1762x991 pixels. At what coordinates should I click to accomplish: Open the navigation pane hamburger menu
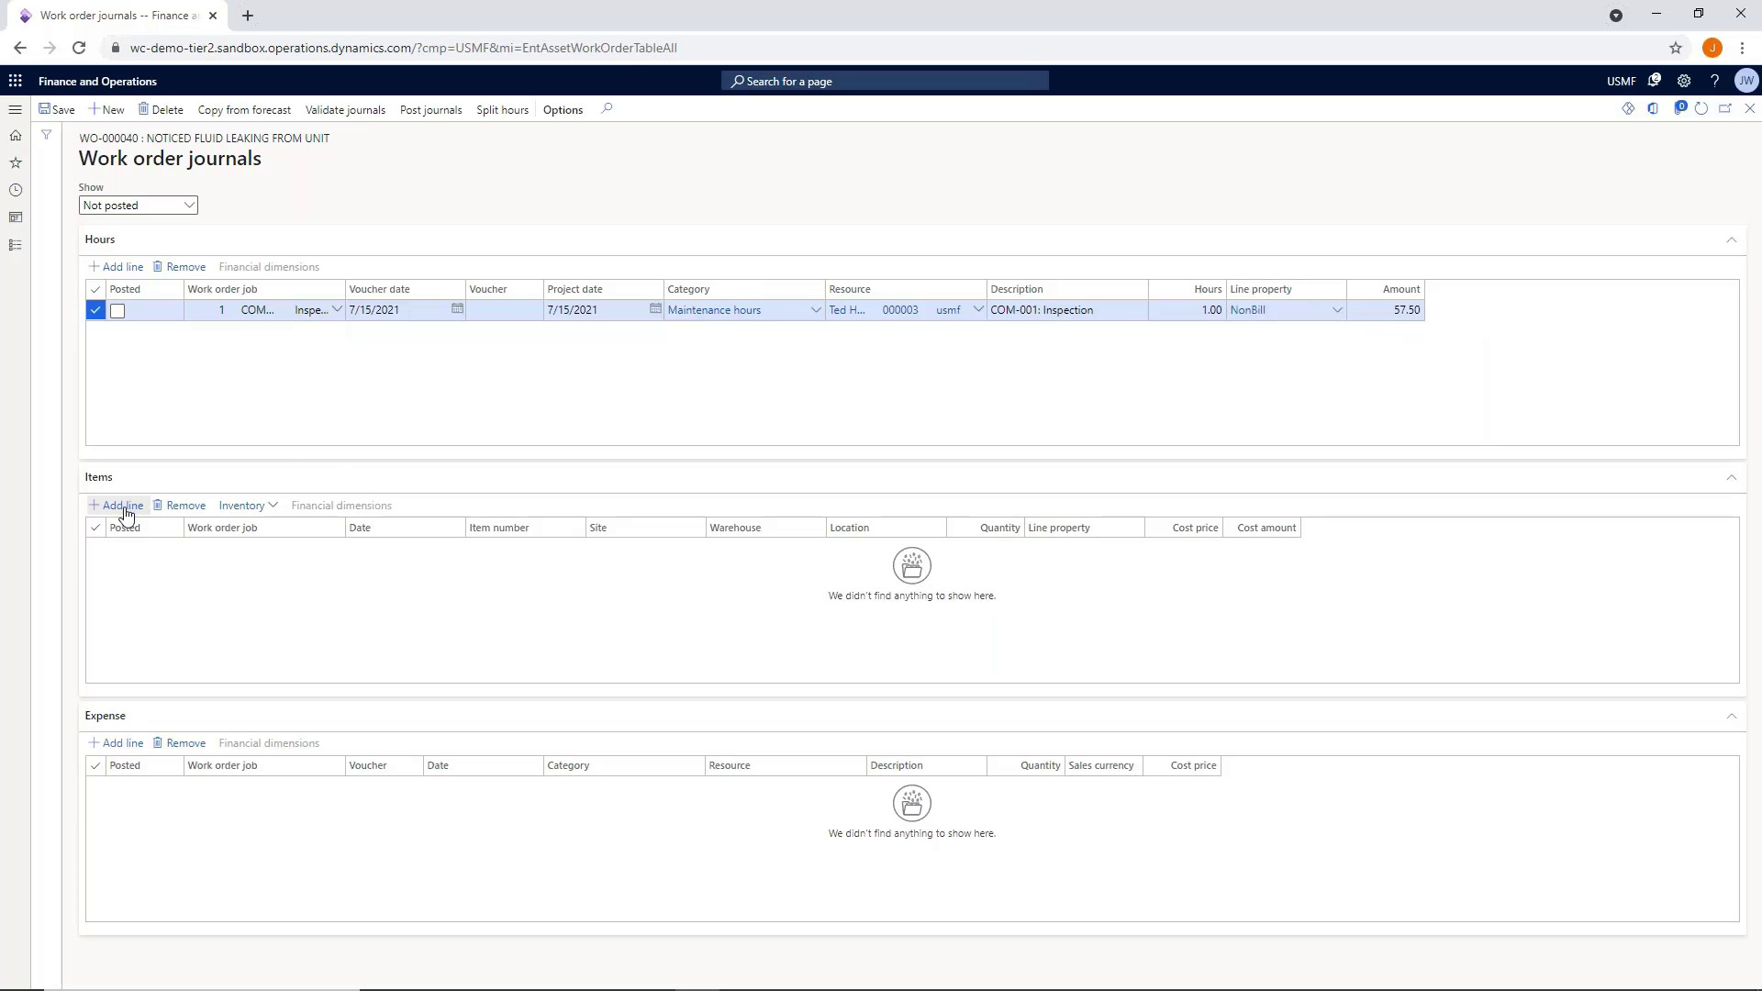pos(16,109)
